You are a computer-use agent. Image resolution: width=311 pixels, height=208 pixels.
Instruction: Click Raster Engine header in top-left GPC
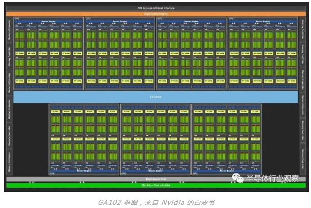[48, 21]
